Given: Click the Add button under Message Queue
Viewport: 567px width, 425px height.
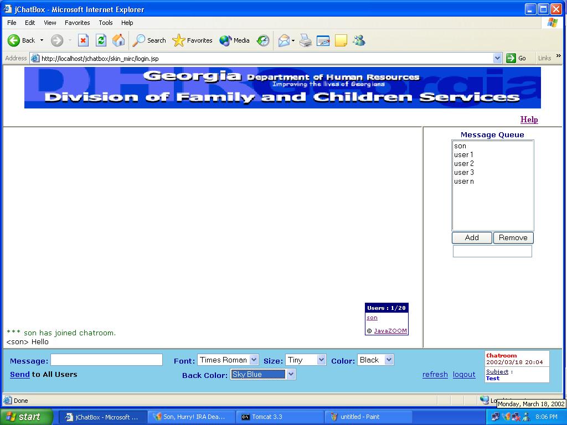Looking at the screenshot, I should pyautogui.click(x=472, y=238).
